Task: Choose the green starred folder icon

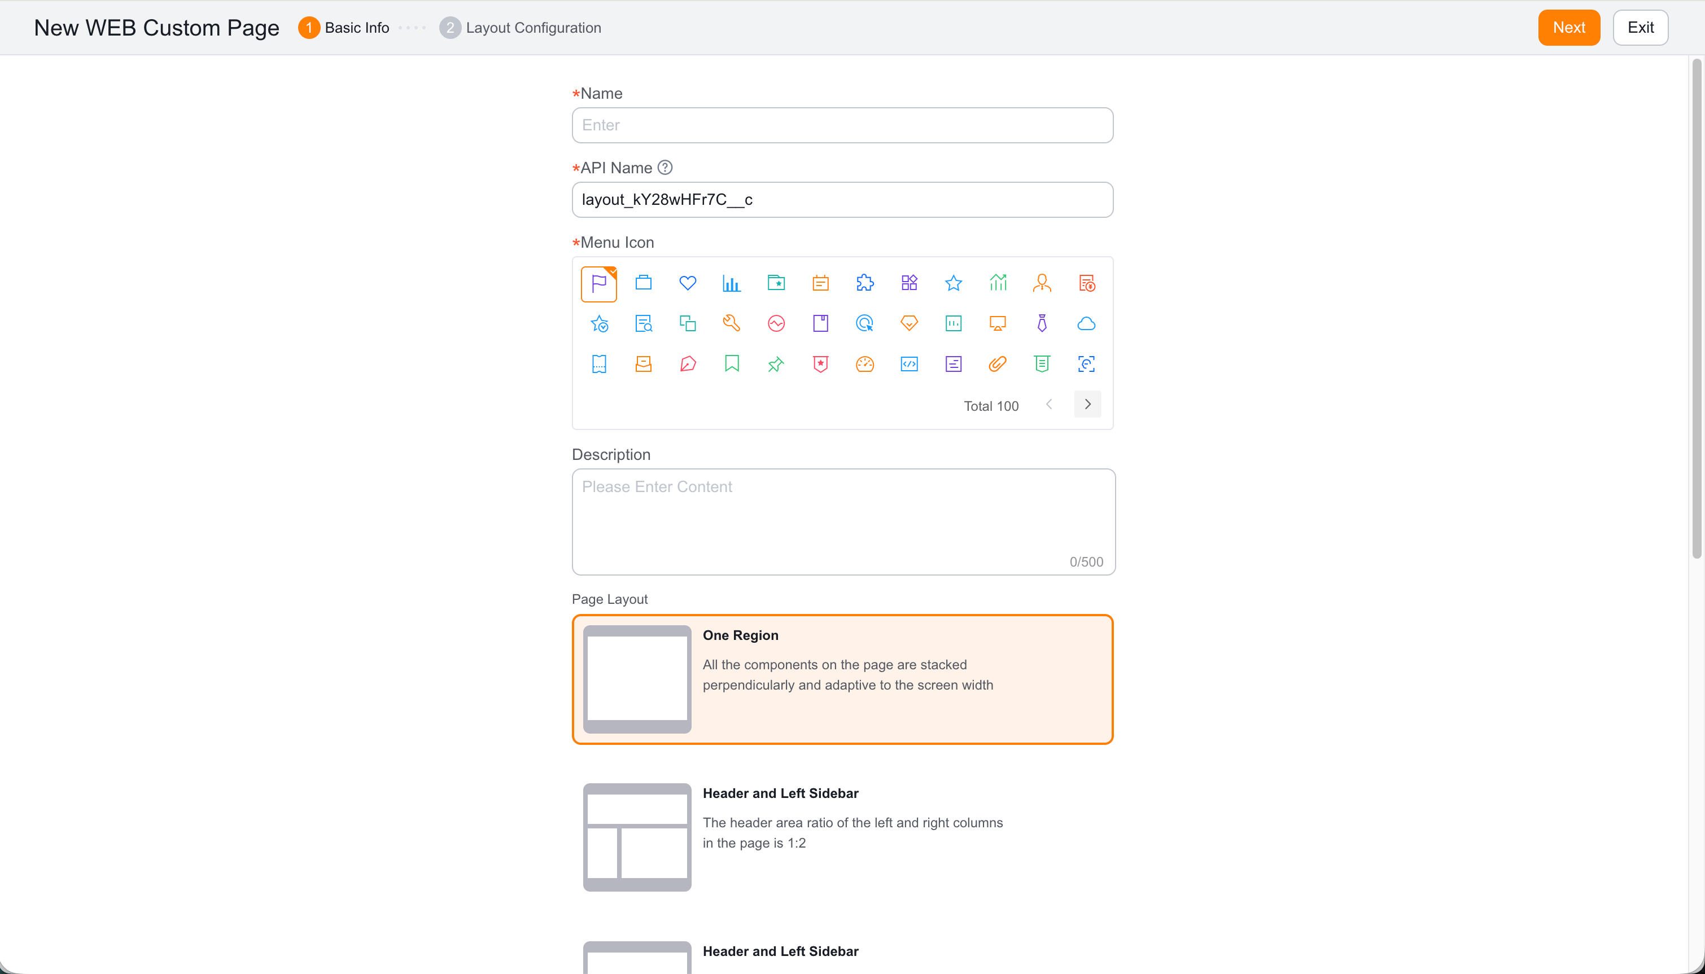Action: click(776, 283)
